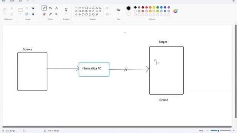This screenshot has height=133, width=237.
Task: Select the Eraser tool
Action: pyautogui.click(x=44, y=14)
